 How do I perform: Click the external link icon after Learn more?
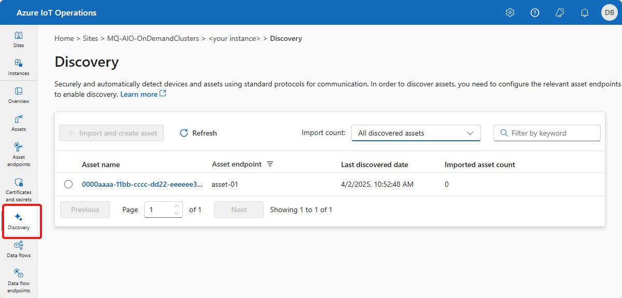pos(163,94)
